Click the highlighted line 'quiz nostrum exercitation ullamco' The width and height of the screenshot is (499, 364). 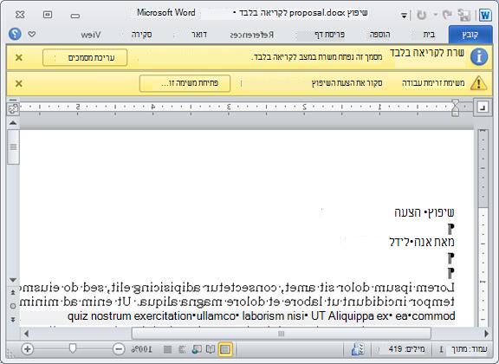point(261,316)
